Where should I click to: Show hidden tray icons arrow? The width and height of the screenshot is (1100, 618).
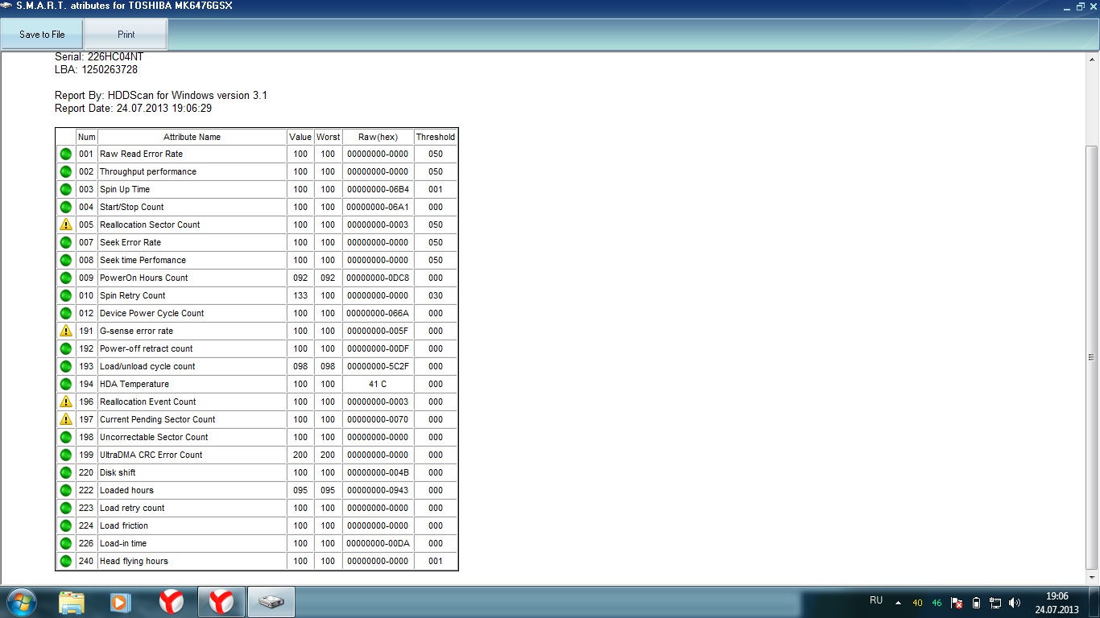tap(898, 603)
